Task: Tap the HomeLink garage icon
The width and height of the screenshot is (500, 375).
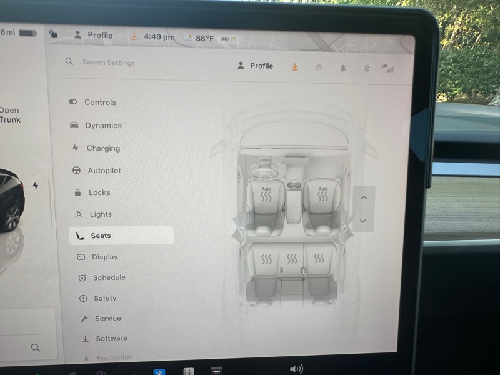Action: pos(319,67)
